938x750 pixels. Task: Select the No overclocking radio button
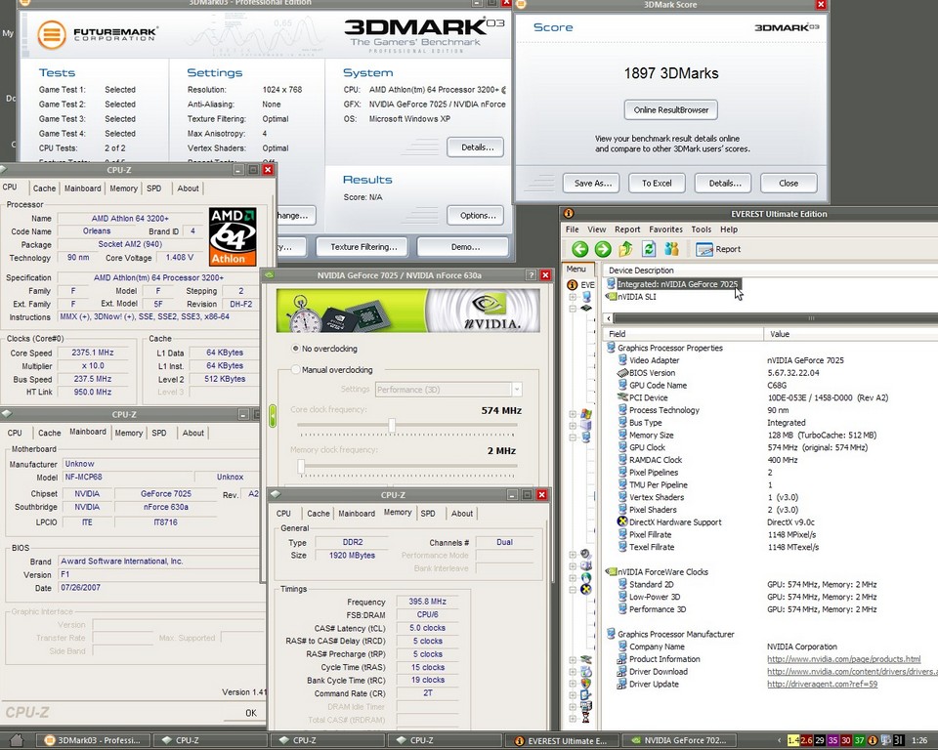(x=295, y=348)
